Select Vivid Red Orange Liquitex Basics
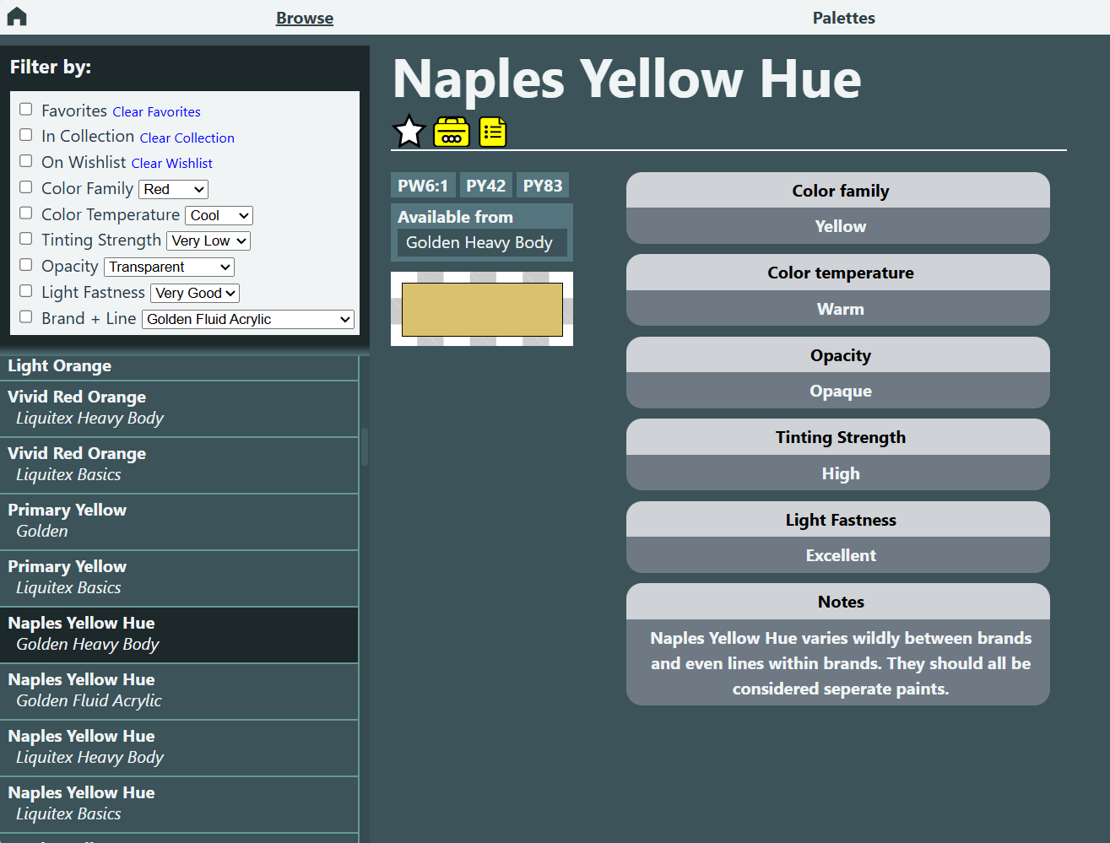 click(179, 465)
